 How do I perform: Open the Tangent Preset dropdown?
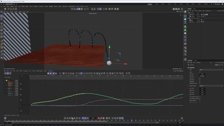211,86
